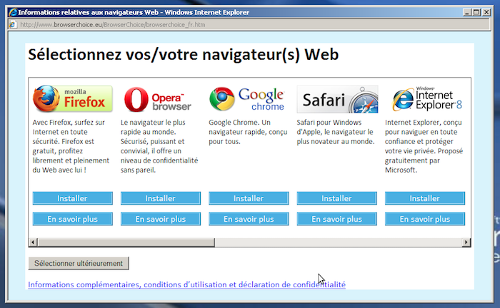Click the Mozilla Firefox logo
500x308 pixels.
pyautogui.click(x=72, y=99)
